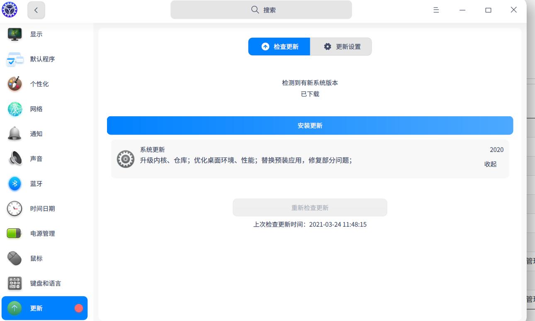Viewport: 535px width, 321px height.
Task: Open the Mouse icon
Action: [x=15, y=258]
